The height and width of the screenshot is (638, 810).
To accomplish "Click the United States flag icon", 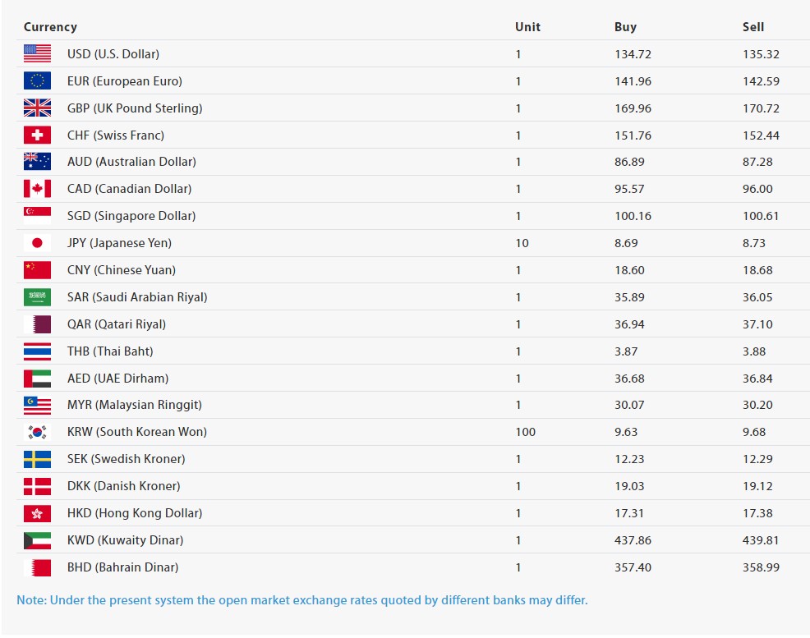I will click(37, 54).
